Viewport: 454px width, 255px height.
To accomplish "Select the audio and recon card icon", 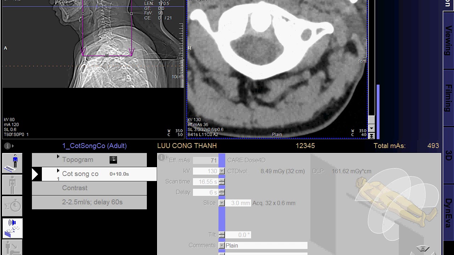I will (12, 228).
